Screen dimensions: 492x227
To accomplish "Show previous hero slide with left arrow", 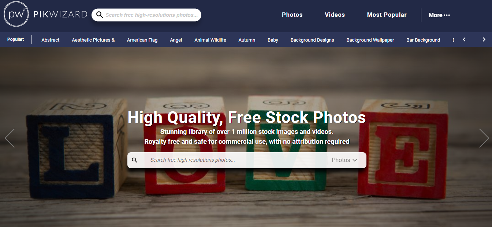I will 10,138.
